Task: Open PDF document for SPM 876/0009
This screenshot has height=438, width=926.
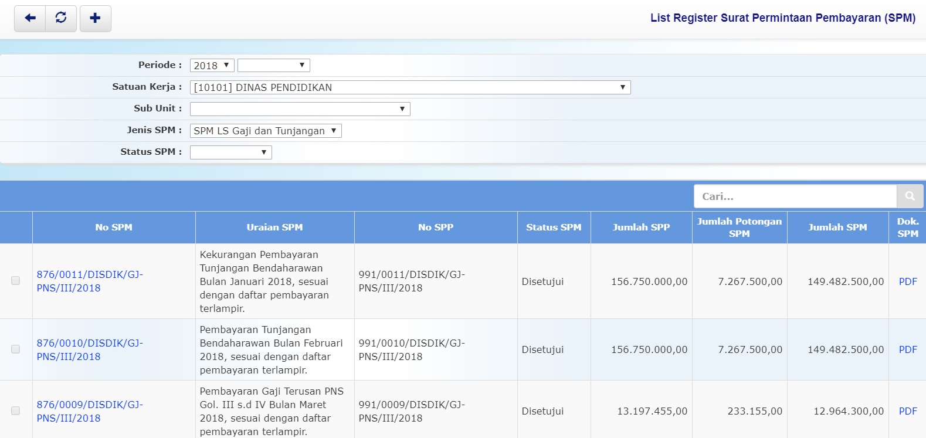Action: pos(908,411)
